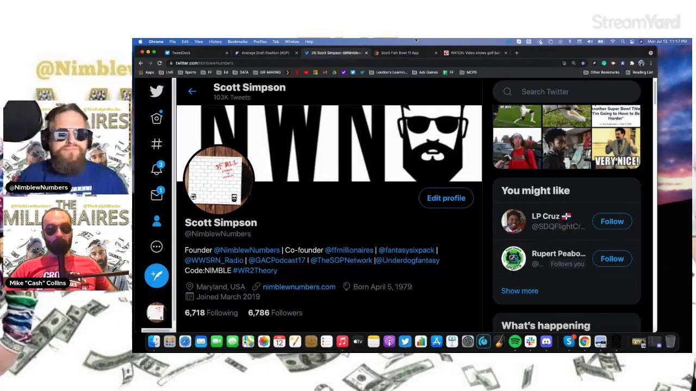Open Music app in the Dock
The height and width of the screenshot is (391, 696).
[x=342, y=342]
